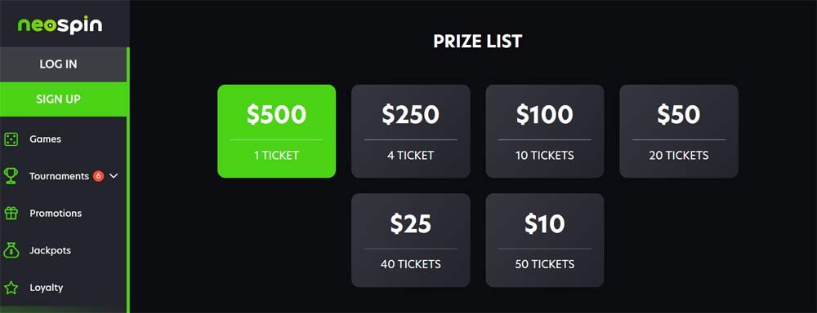The image size is (817, 313).
Task: Select the green $500 prize card
Action: pos(277,131)
